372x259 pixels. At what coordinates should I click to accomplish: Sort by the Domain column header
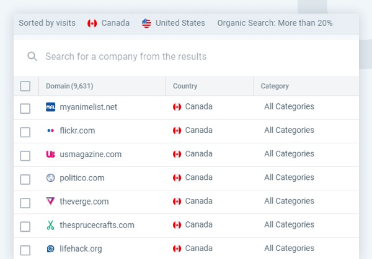coord(69,86)
